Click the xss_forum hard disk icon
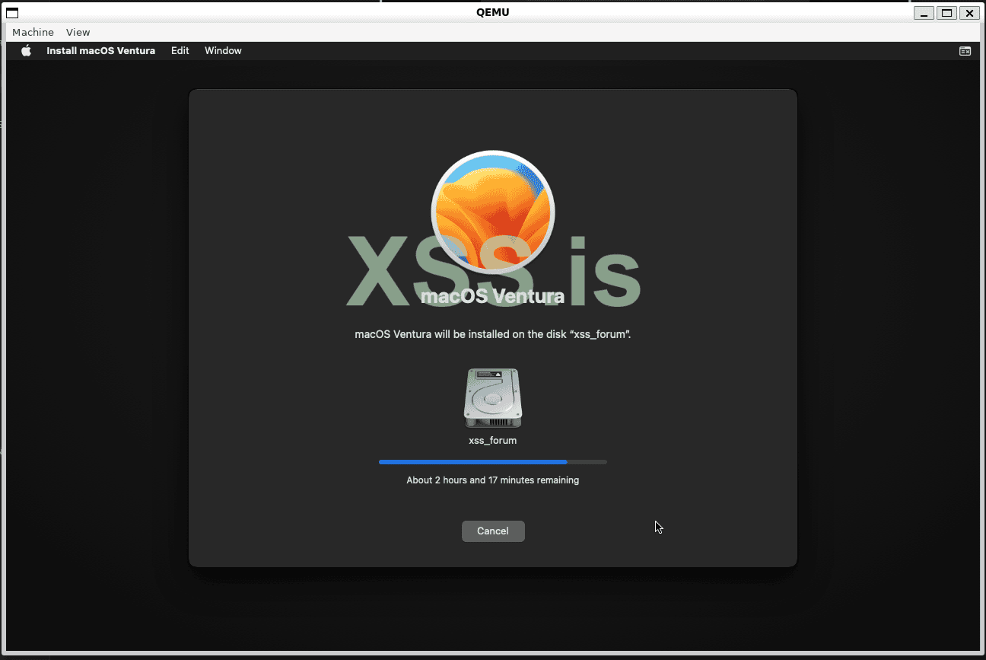Screen dimensions: 986x660 pos(493,398)
